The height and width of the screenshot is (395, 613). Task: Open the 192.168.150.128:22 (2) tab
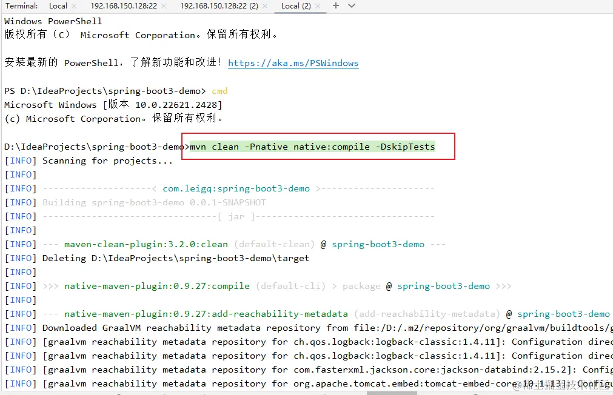click(219, 6)
